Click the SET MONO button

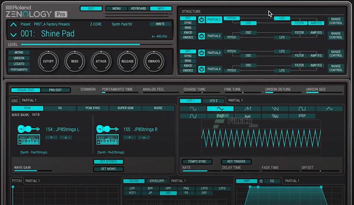point(108,169)
